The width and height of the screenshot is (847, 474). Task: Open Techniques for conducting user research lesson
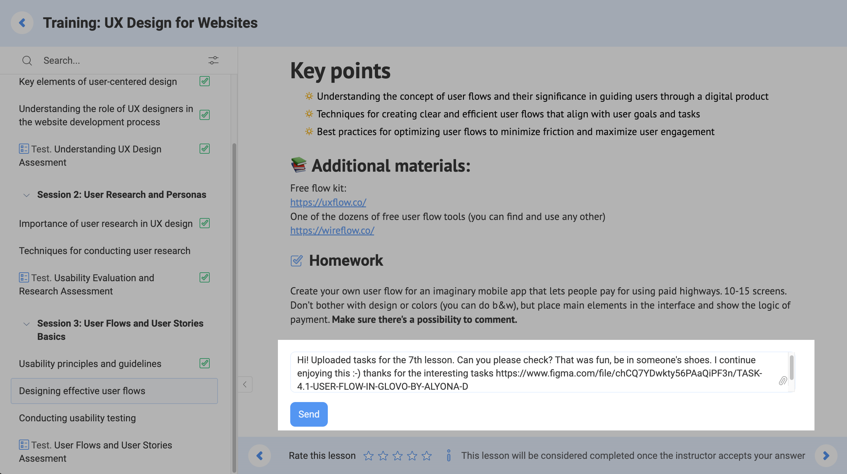[105, 251]
